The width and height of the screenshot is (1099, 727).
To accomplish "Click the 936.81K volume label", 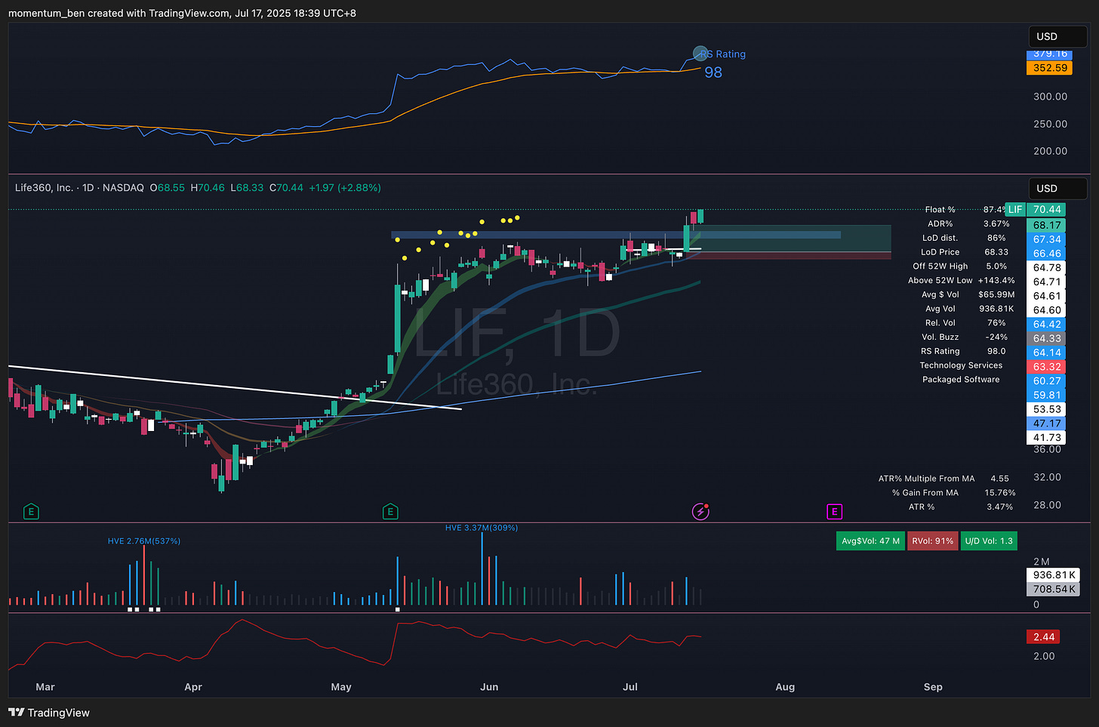I will point(1054,575).
